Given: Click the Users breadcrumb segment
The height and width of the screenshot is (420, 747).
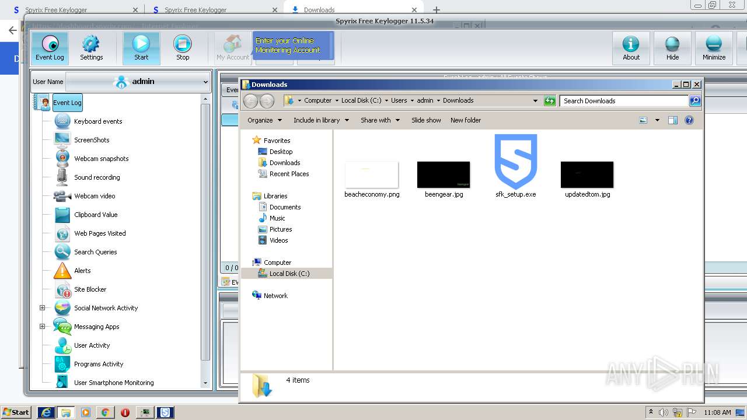Looking at the screenshot, I should coord(399,100).
